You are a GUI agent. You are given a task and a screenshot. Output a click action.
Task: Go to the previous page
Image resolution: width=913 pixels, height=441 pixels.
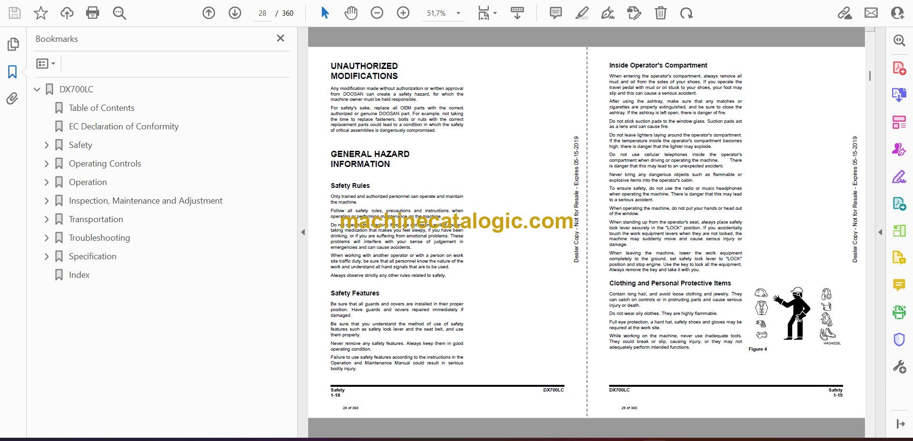pyautogui.click(x=209, y=13)
